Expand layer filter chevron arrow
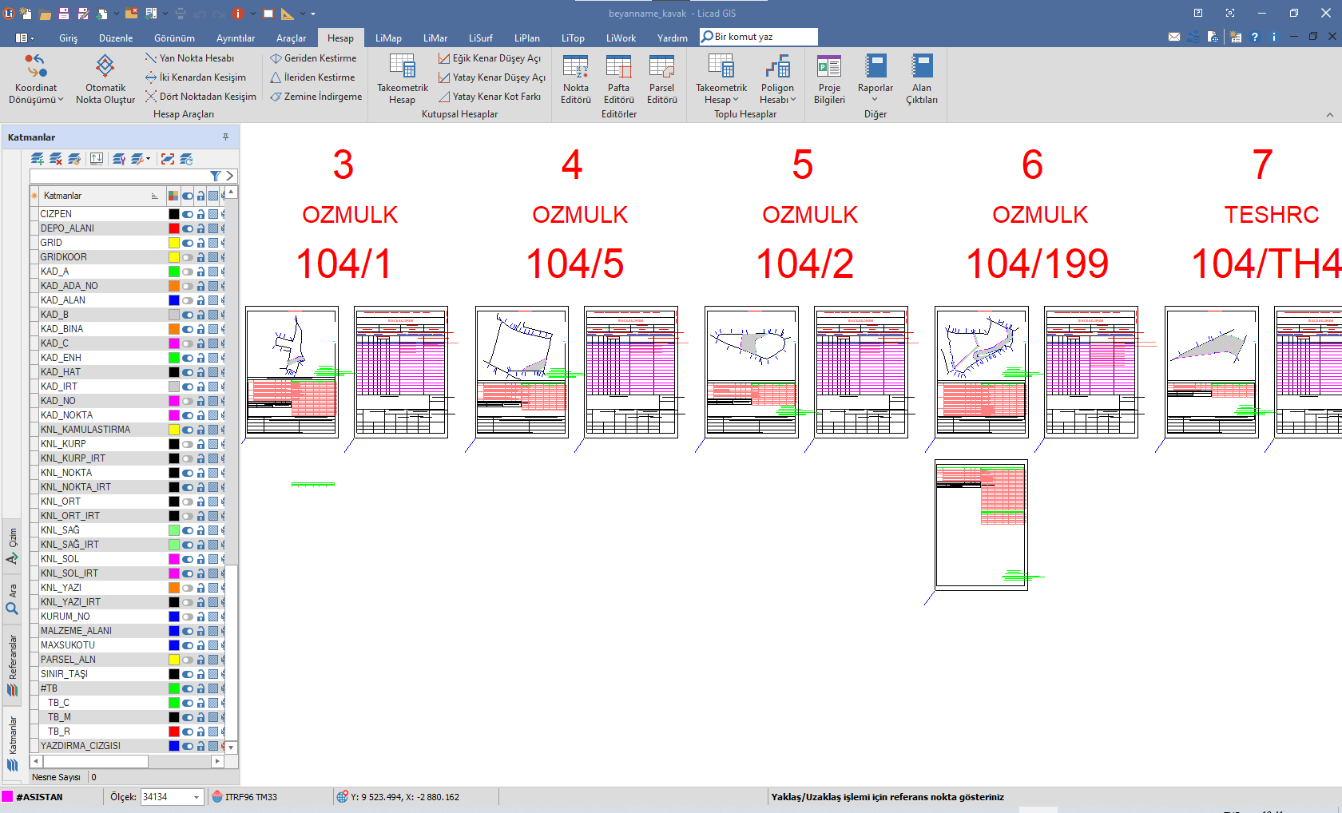This screenshot has width=1342, height=813. click(x=230, y=176)
